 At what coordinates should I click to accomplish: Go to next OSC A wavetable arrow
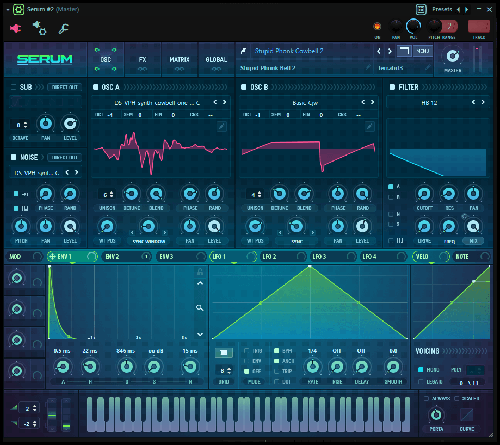[x=225, y=102]
